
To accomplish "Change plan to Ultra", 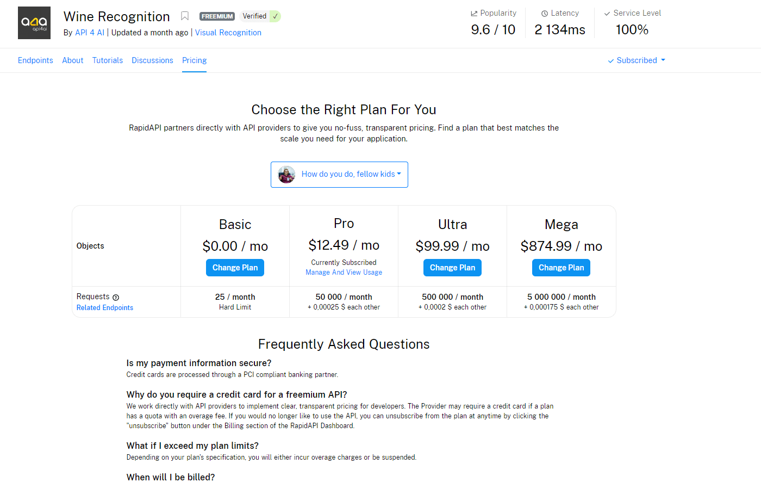I will [x=452, y=268].
